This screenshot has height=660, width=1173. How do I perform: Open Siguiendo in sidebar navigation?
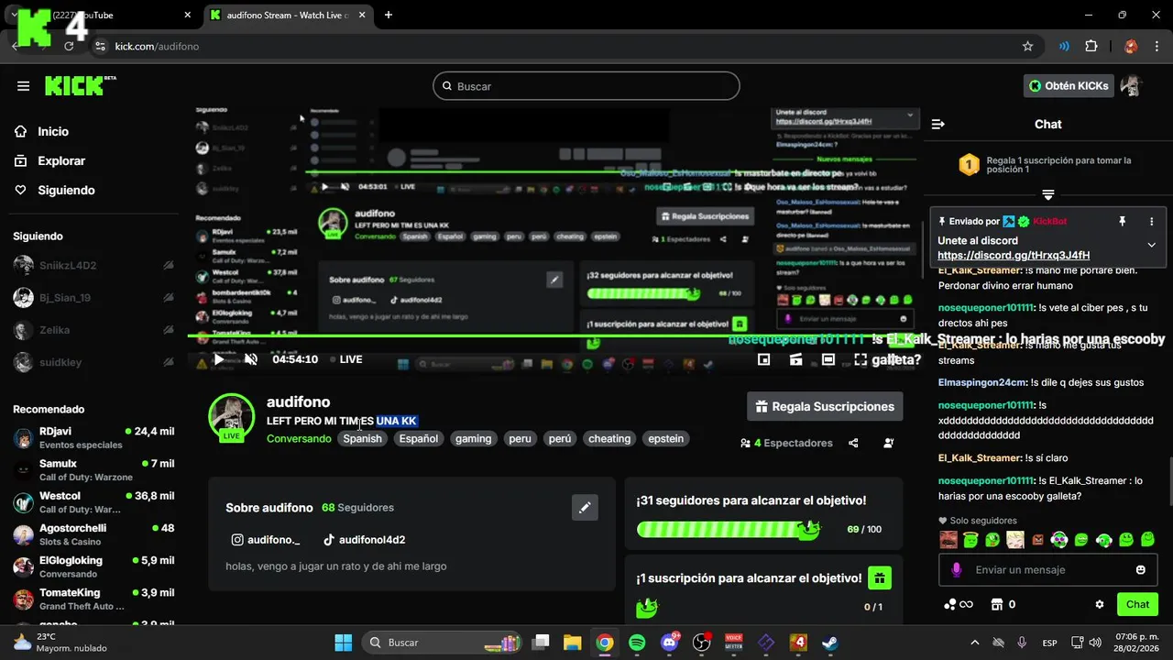(x=66, y=190)
